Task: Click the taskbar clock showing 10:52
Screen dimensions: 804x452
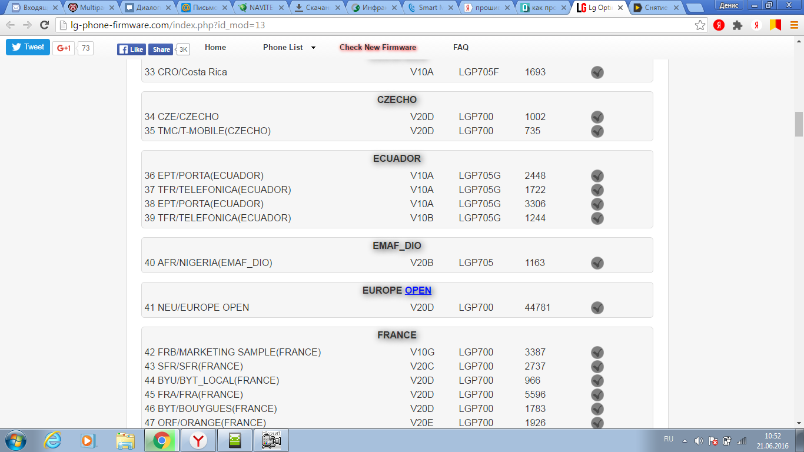Action: 773,440
